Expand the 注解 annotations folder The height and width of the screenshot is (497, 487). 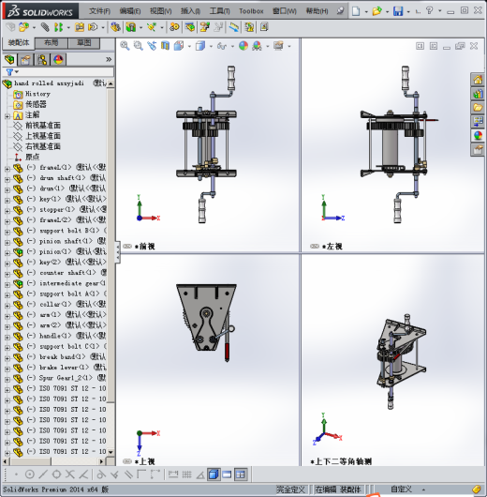click(7, 116)
